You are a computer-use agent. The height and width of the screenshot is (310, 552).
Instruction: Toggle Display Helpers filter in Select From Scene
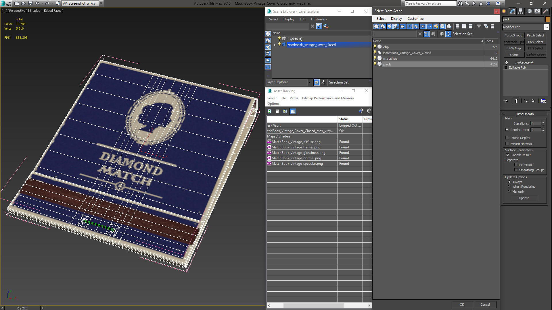tap(403, 26)
